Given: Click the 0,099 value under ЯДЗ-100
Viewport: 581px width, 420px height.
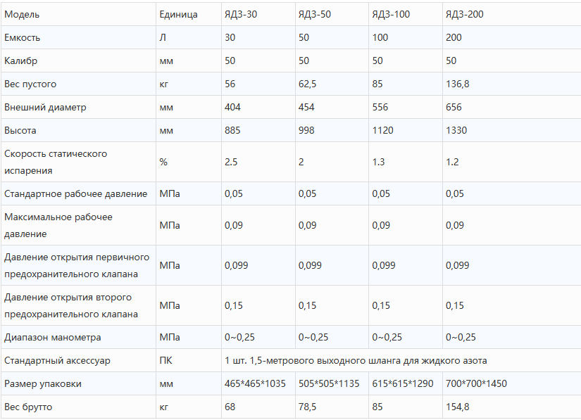Looking at the screenshot, I should pos(384,265).
